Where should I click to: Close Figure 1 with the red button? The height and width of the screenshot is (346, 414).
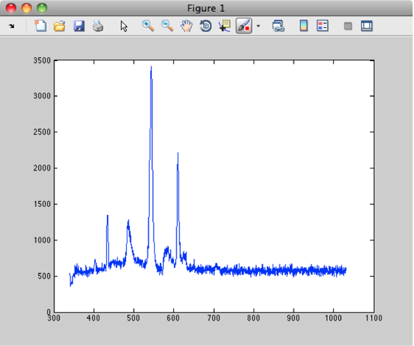tap(11, 8)
